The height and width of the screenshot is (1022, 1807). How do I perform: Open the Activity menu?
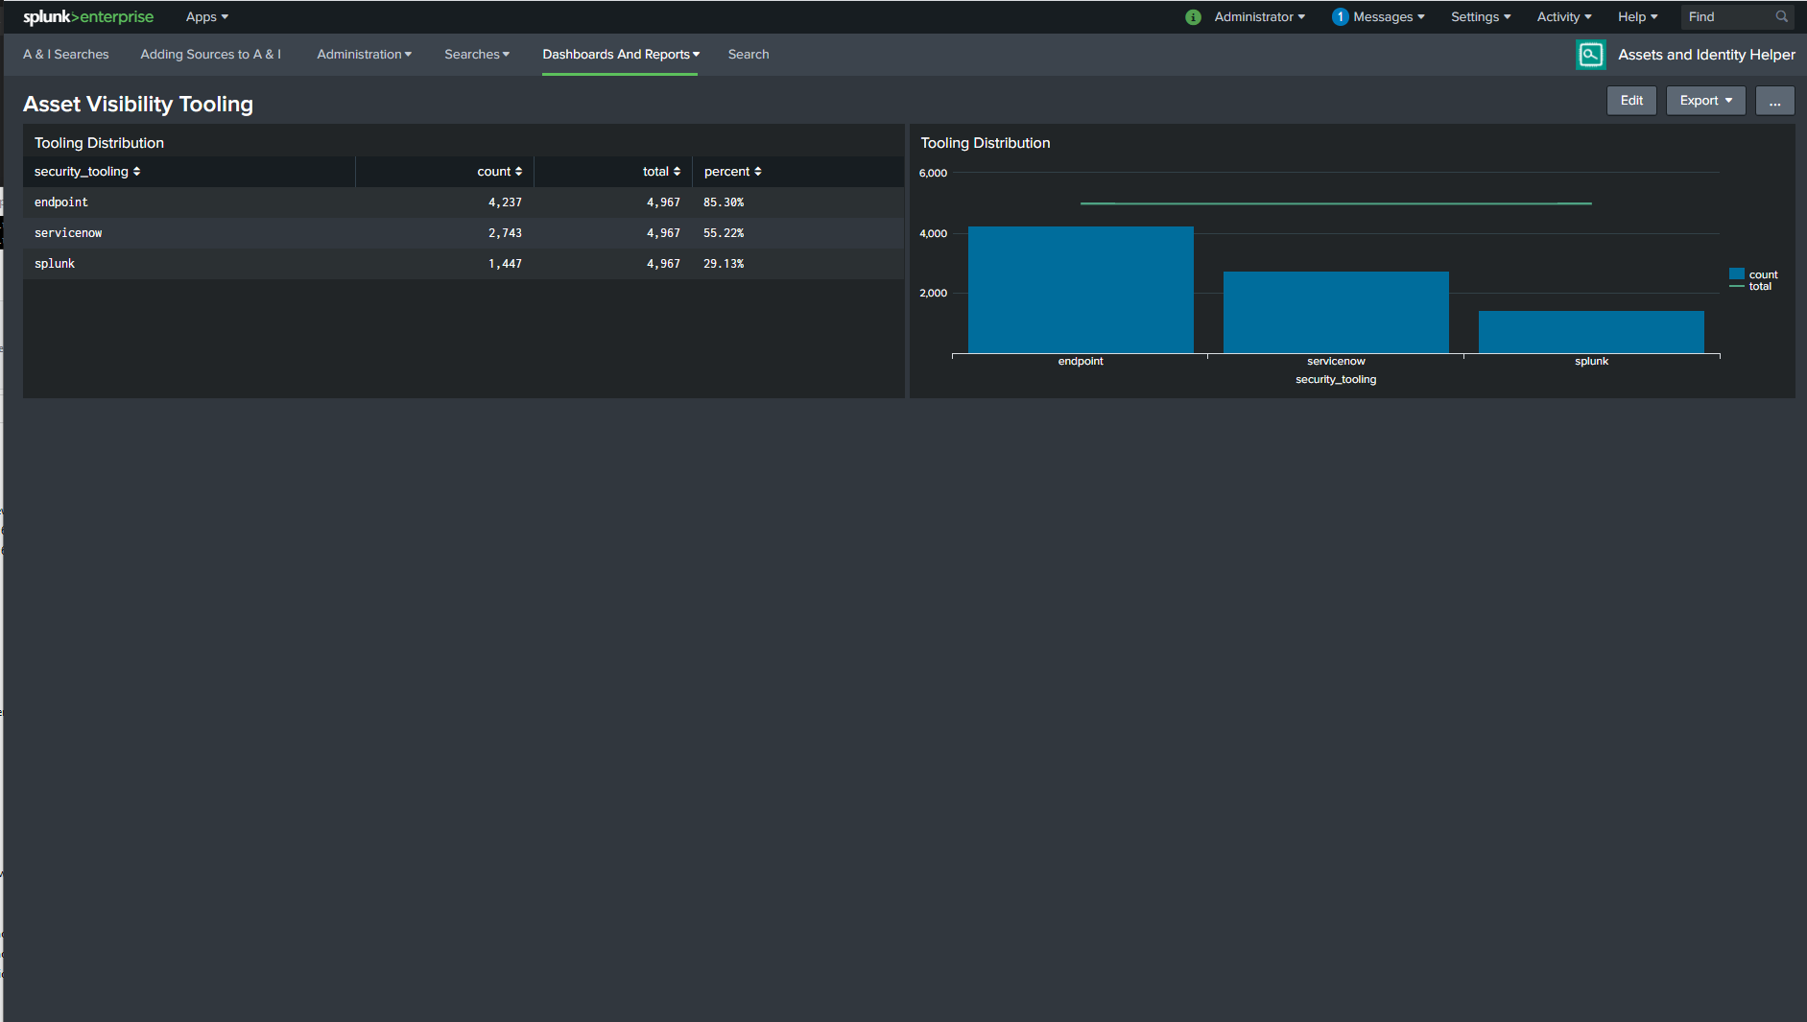pos(1564,17)
